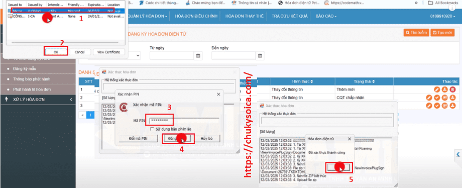
Task: Toggle the Sử dụng bàn phím ảo checkbox
Action: [152, 129]
